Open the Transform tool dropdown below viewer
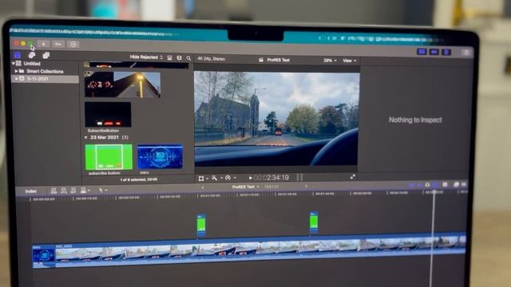Viewport: 511px width, 287px height. point(204,179)
